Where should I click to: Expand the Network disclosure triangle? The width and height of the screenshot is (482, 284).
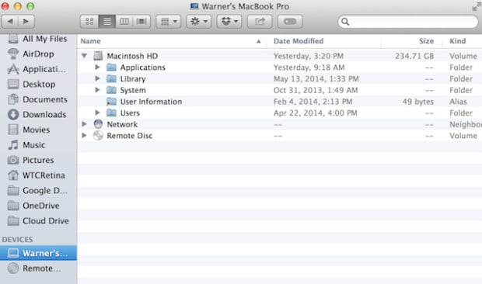coord(84,124)
